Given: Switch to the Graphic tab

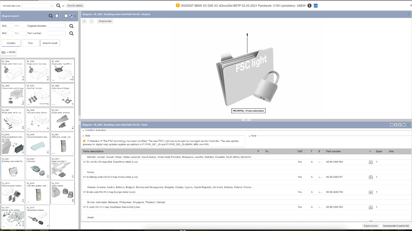Looking at the screenshot, I should 11,43.
